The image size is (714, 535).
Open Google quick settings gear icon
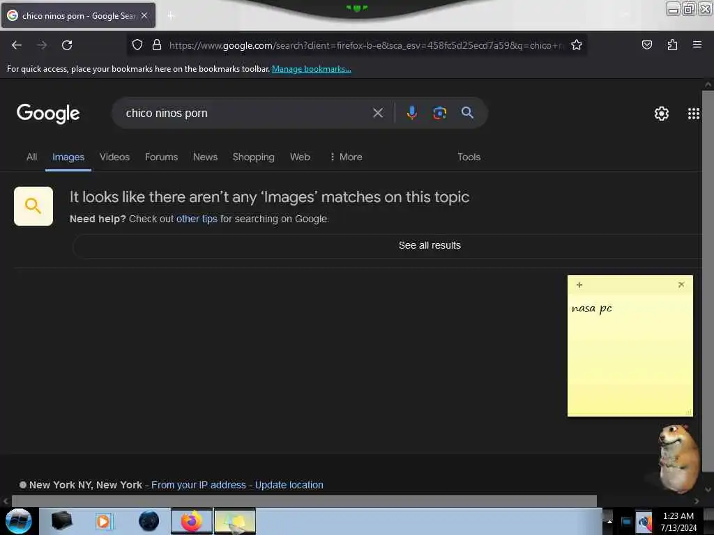[x=661, y=114]
